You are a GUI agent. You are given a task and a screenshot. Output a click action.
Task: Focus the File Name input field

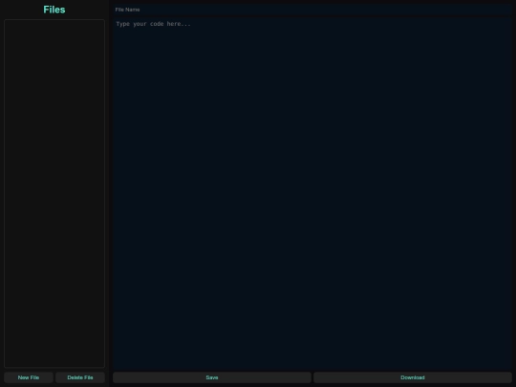coord(312,10)
